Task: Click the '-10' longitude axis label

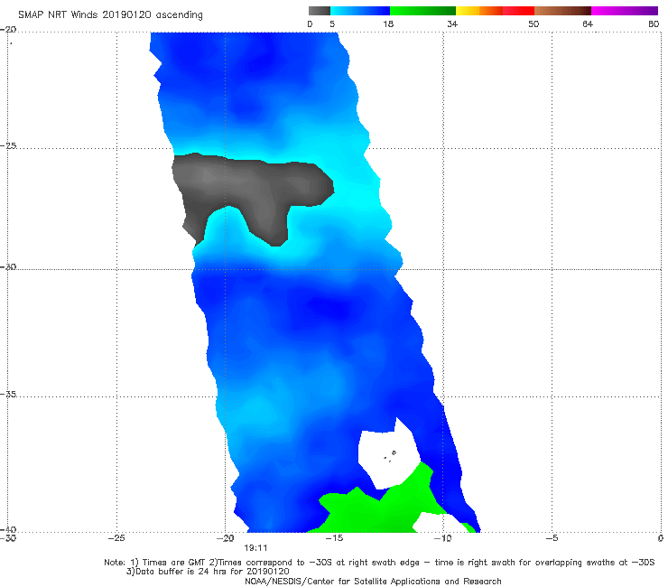Action: coord(443,538)
